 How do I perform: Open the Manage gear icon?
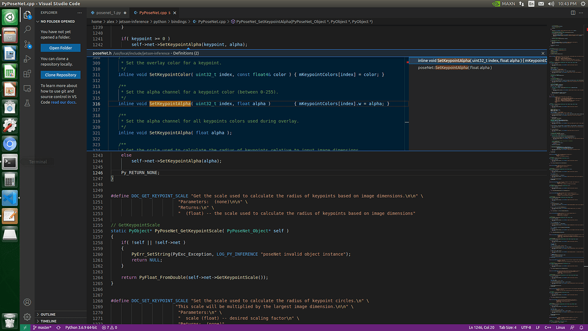point(27,317)
